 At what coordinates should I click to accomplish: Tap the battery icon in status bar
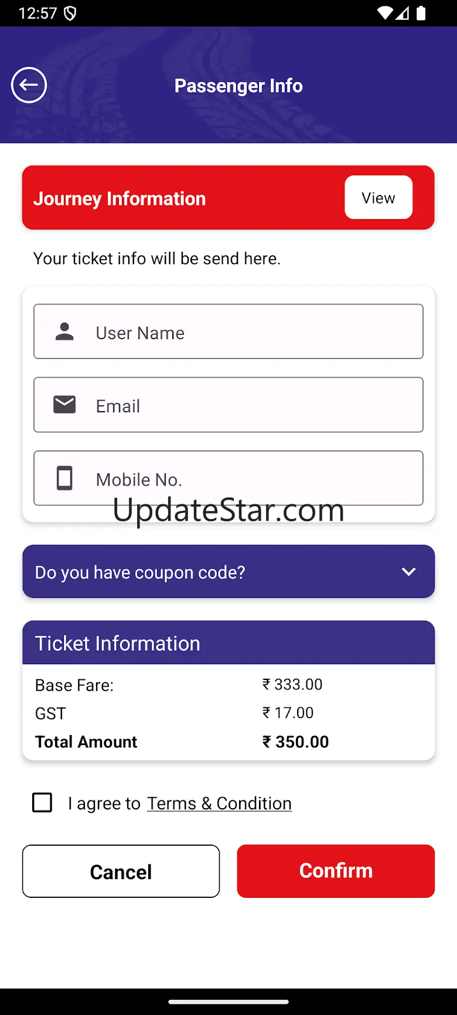[x=421, y=13]
